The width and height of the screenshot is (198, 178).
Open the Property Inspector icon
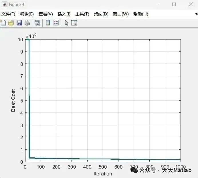[74, 23]
